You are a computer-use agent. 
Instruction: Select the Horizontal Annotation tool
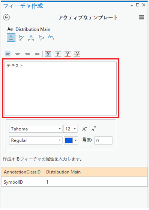click(11, 38)
